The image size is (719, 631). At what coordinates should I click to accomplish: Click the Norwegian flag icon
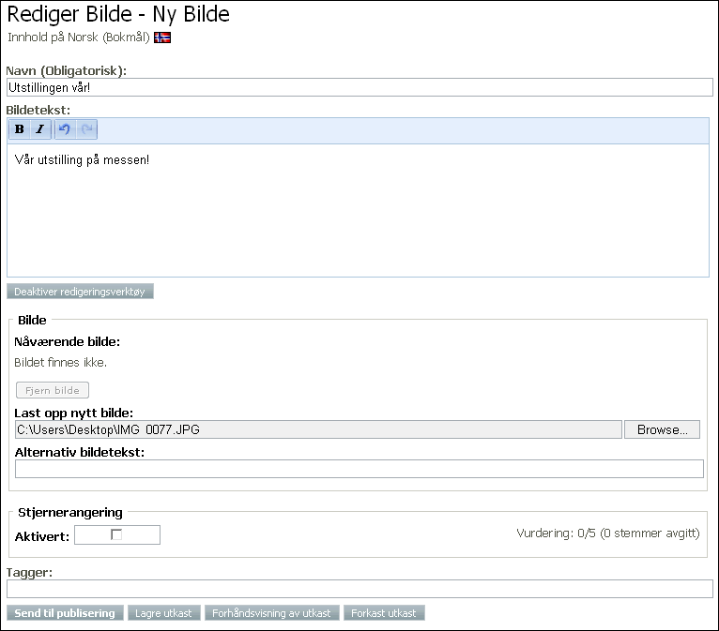click(x=162, y=38)
